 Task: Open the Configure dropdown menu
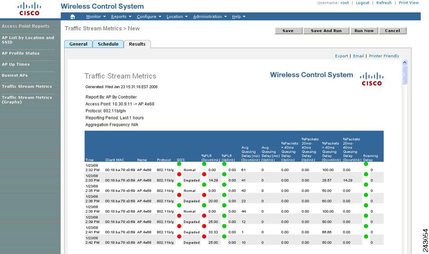click(x=149, y=17)
